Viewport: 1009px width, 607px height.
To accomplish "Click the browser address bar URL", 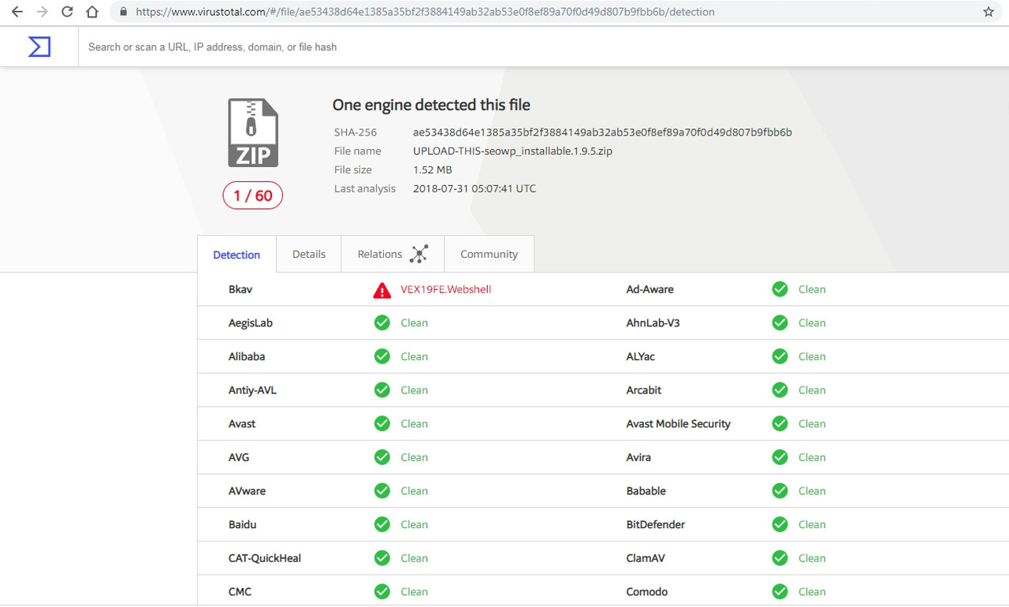I will pyautogui.click(x=426, y=12).
